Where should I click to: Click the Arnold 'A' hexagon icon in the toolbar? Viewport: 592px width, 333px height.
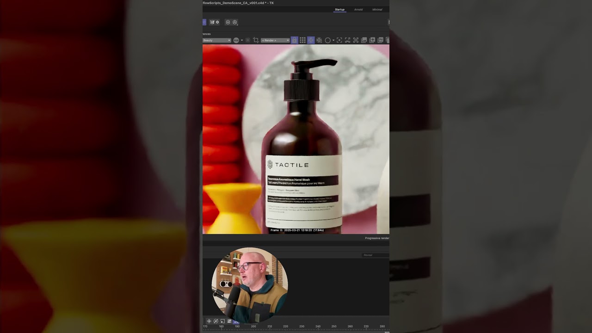234,22
